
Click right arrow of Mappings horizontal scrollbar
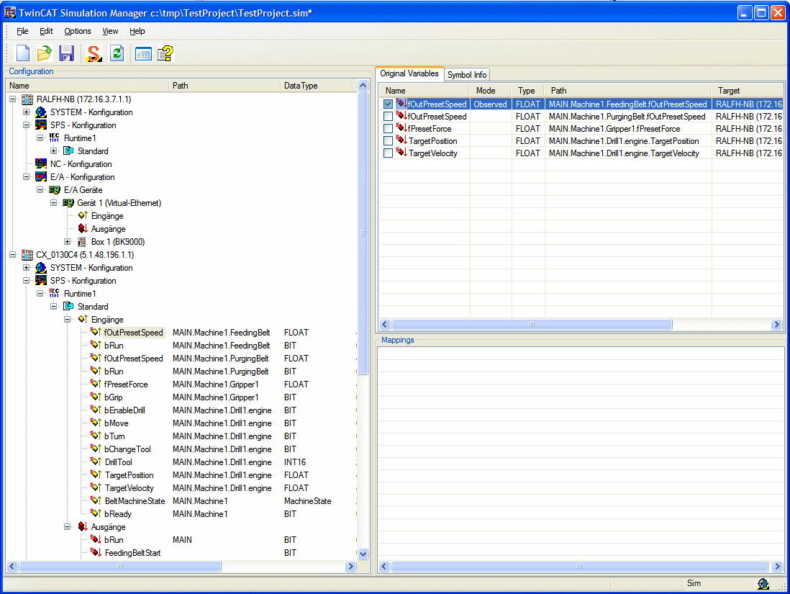[776, 566]
